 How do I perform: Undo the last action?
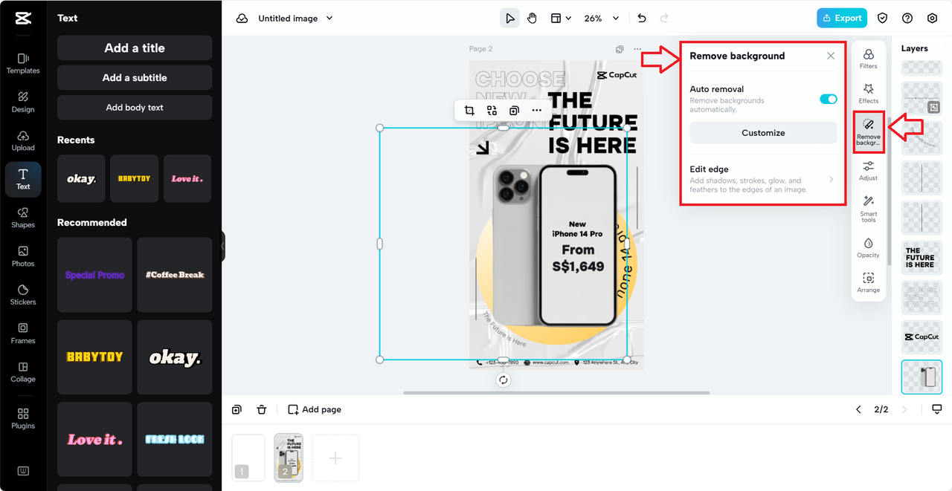(x=642, y=19)
